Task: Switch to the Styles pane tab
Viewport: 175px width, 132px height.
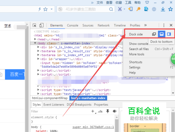Action: 37,105
